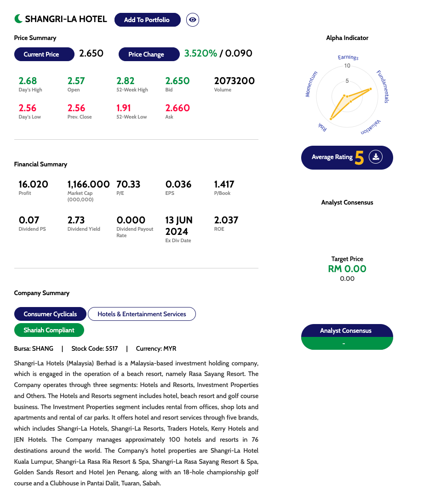Click the download icon beside Average Rating
This screenshot has height=501, width=435.
pos(376,157)
